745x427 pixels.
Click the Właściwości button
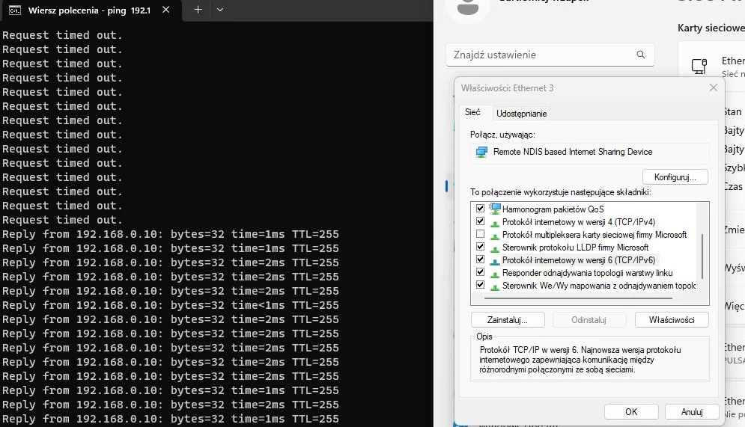click(x=672, y=320)
